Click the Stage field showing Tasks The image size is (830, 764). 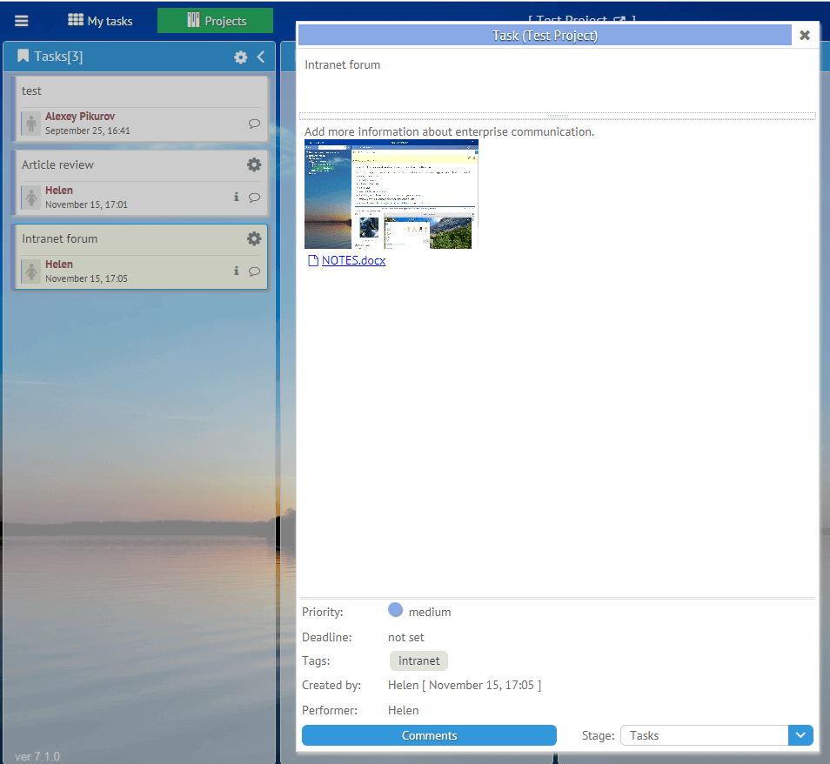[704, 735]
